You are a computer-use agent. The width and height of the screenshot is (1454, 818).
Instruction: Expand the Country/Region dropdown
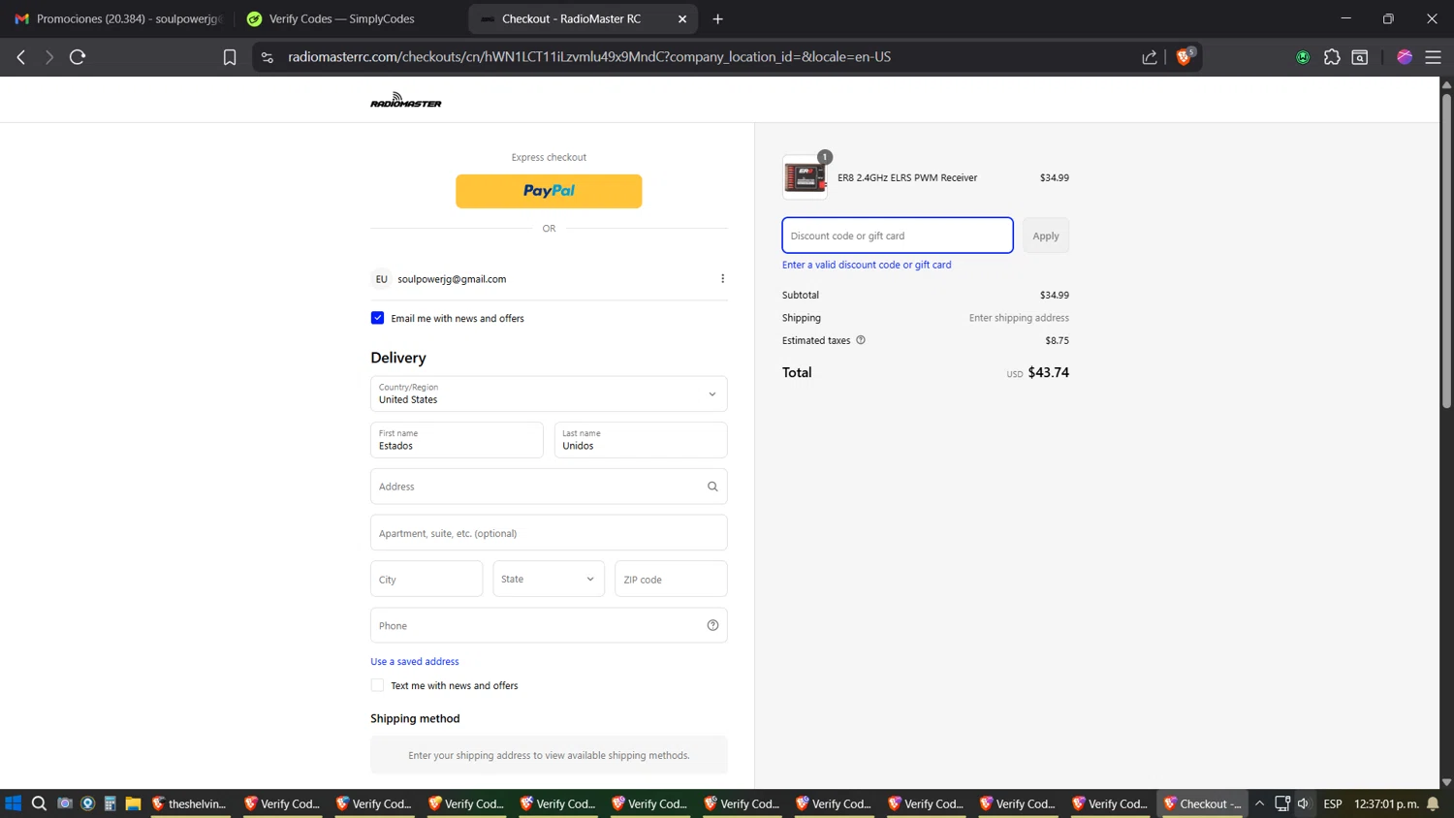click(549, 394)
